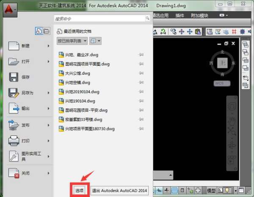
Task: Switch to the 附加模块 ribbon tab
Action: [x=199, y=16]
